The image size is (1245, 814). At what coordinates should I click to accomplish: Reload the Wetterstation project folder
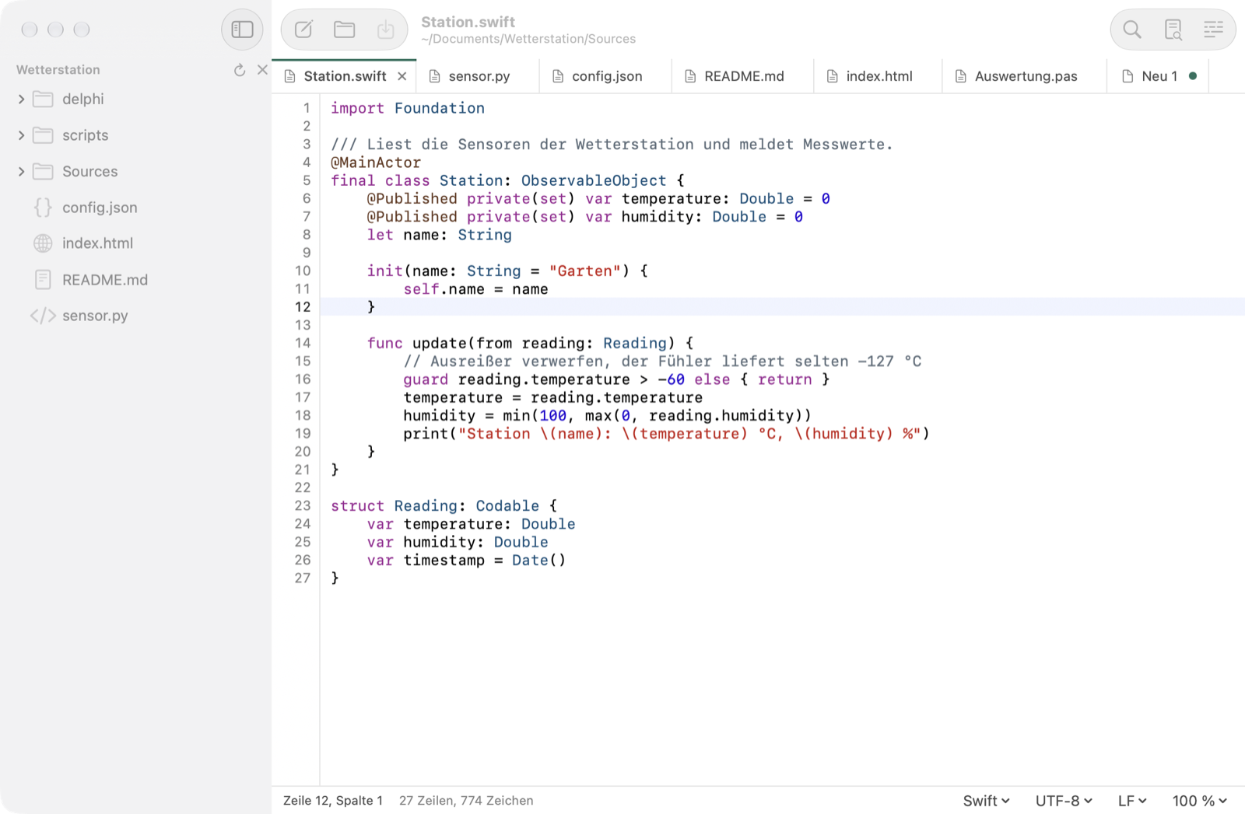point(240,70)
